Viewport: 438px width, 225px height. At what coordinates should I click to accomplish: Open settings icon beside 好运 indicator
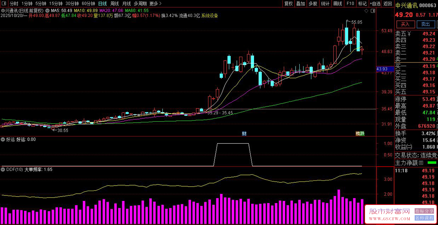pos(3,140)
